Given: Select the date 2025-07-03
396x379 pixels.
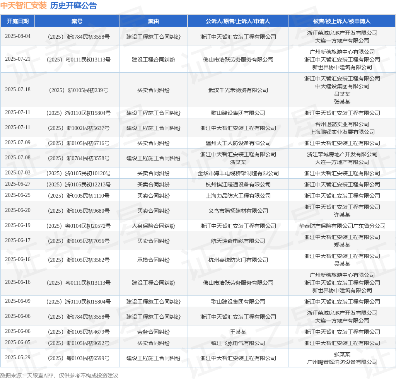Looking at the screenshot, I should coord(18,173).
